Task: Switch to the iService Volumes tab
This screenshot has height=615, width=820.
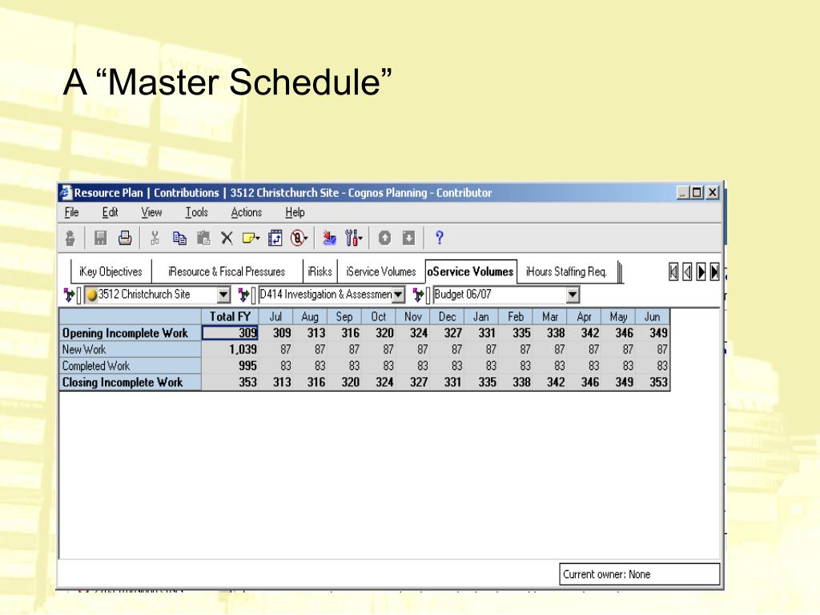Action: (x=380, y=272)
